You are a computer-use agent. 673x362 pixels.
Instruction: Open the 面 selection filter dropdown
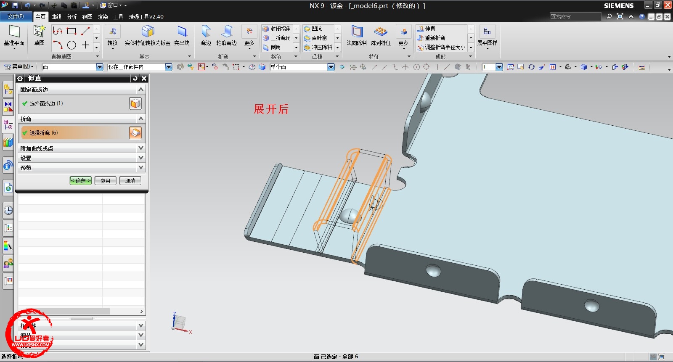click(100, 67)
